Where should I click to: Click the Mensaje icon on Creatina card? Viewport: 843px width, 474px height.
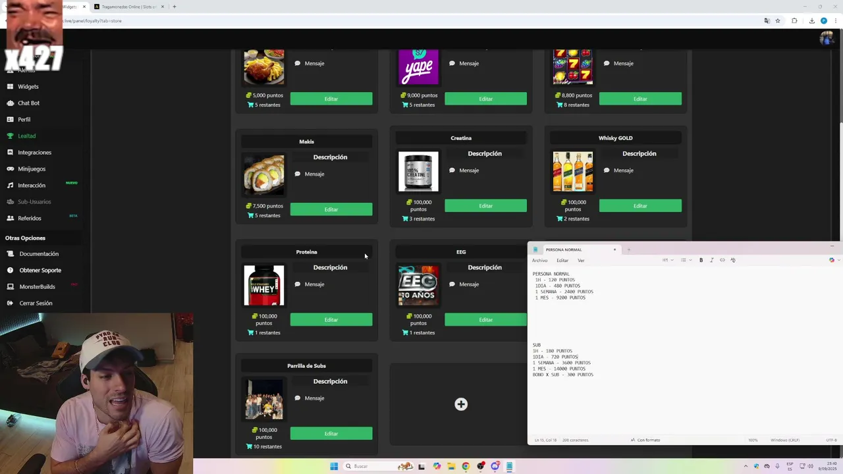tap(452, 170)
